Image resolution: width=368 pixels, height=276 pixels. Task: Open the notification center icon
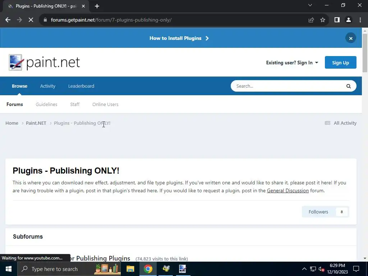pos(356,269)
